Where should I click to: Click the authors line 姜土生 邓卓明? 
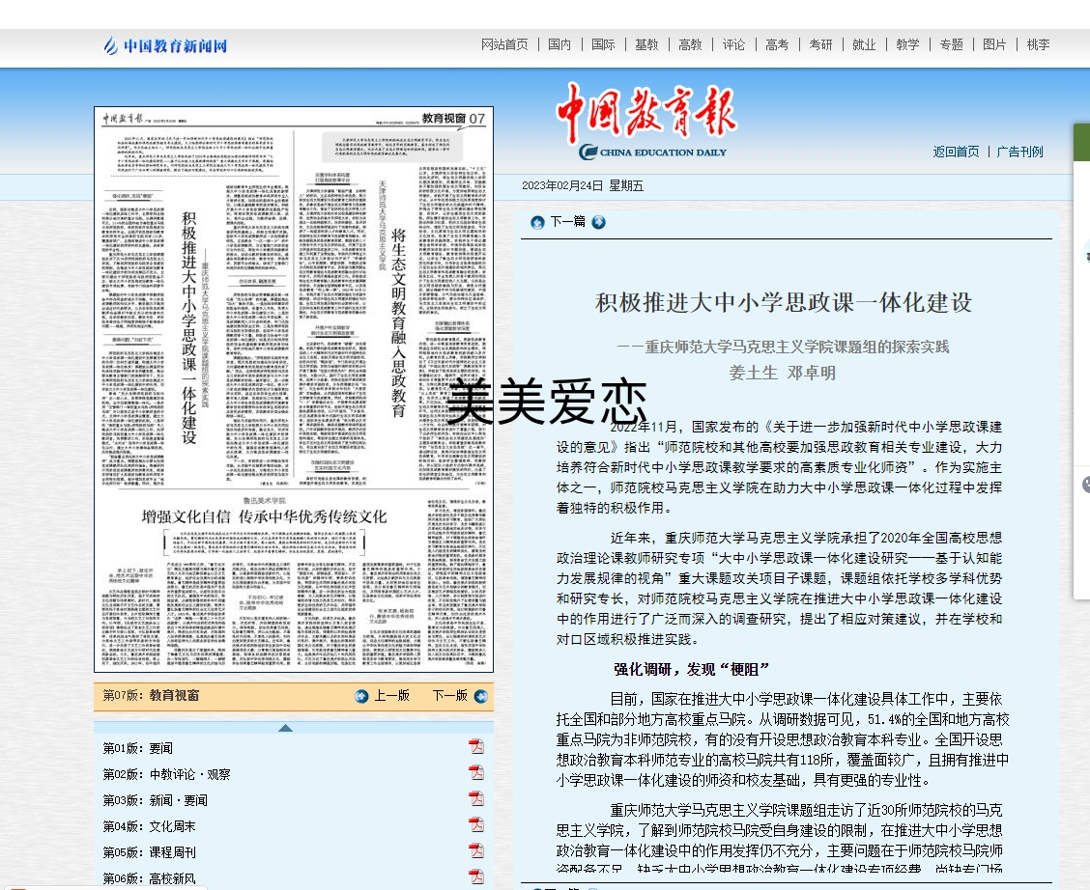(x=783, y=373)
